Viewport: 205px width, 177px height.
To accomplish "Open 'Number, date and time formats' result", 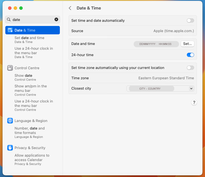I will coord(29,130).
